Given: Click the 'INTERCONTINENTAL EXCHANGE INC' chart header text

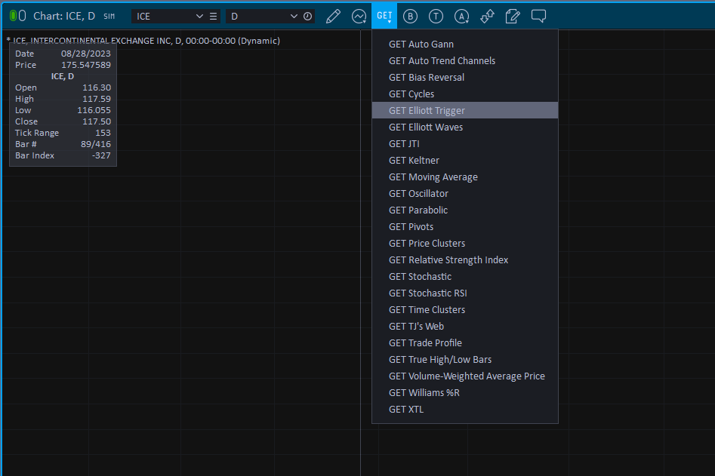Looking at the screenshot, I should (102, 41).
